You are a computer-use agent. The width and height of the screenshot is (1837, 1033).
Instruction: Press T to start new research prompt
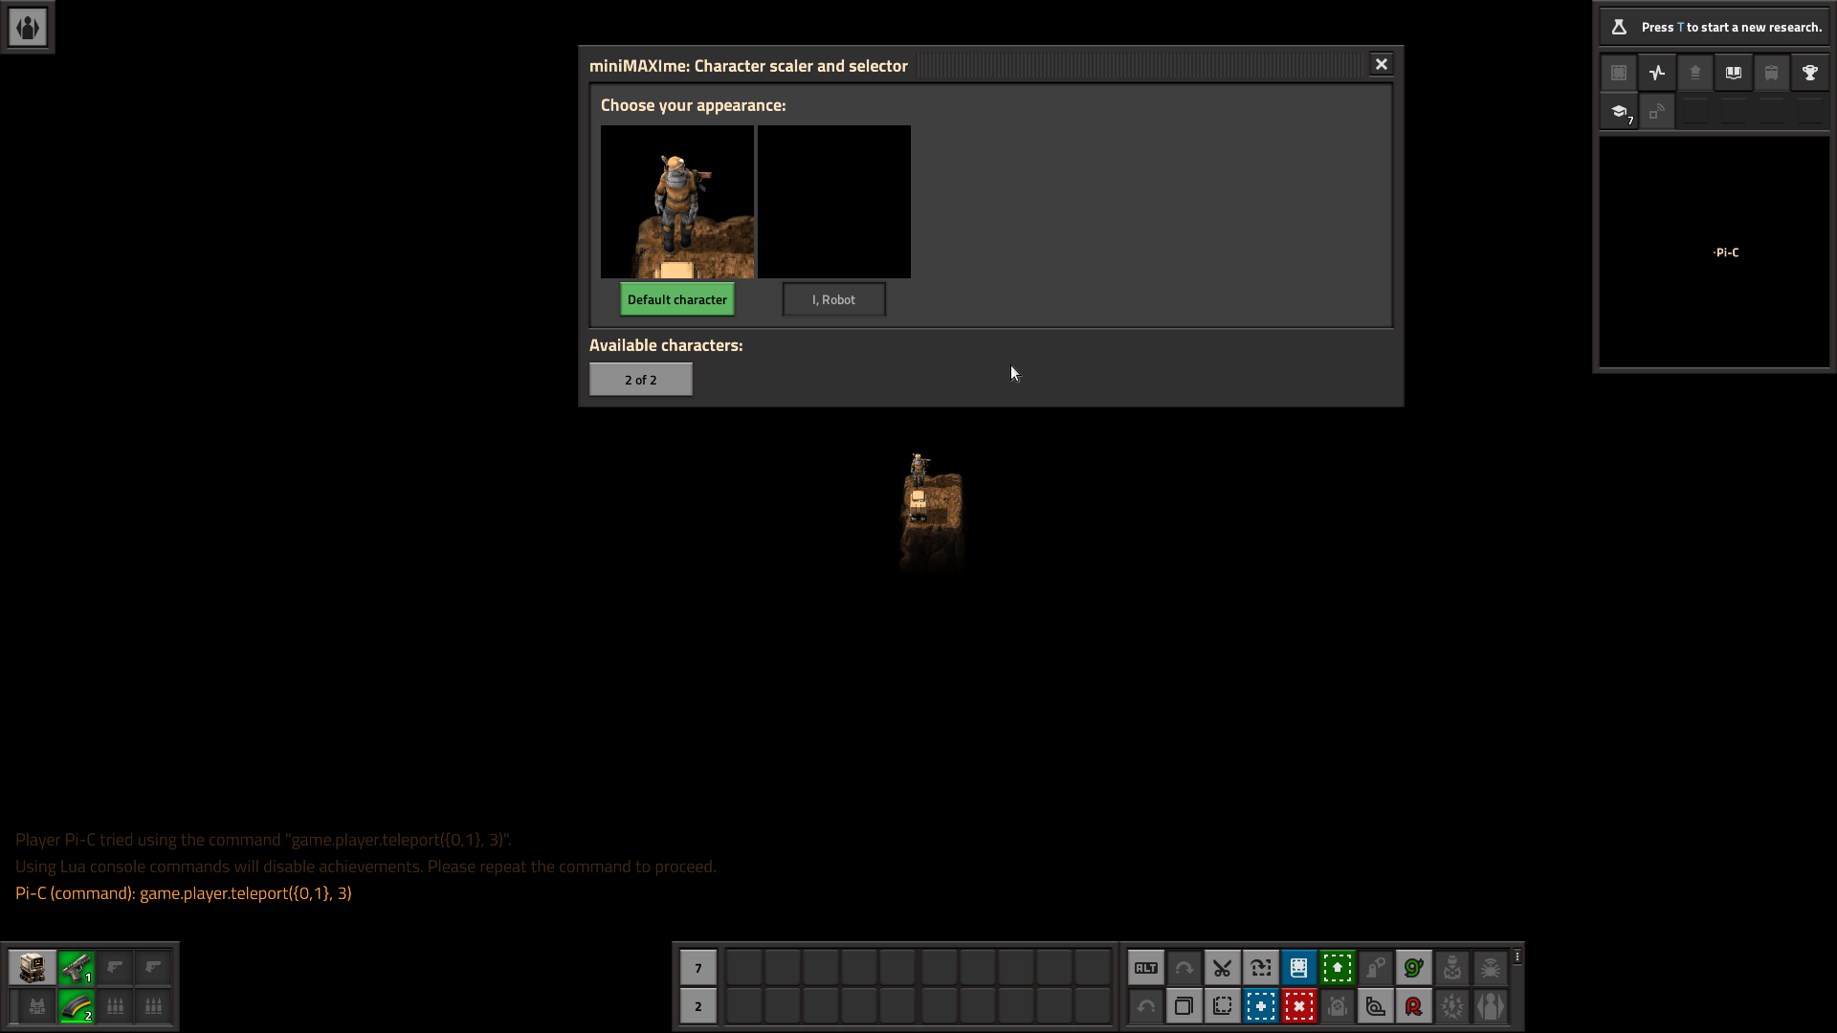point(1719,24)
